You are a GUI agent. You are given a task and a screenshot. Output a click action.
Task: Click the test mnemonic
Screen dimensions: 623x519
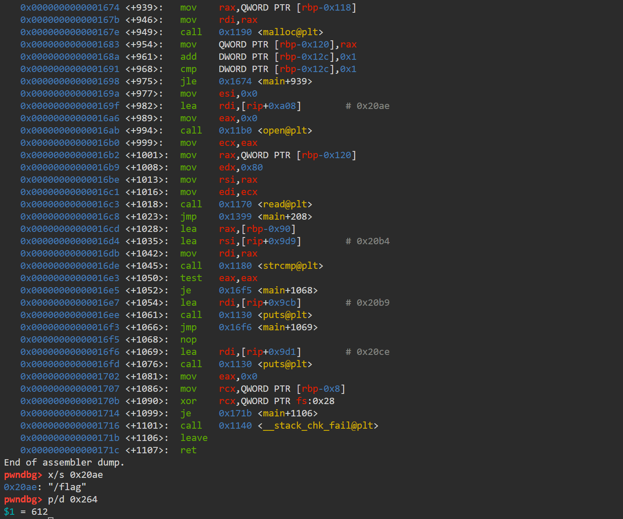(x=191, y=278)
